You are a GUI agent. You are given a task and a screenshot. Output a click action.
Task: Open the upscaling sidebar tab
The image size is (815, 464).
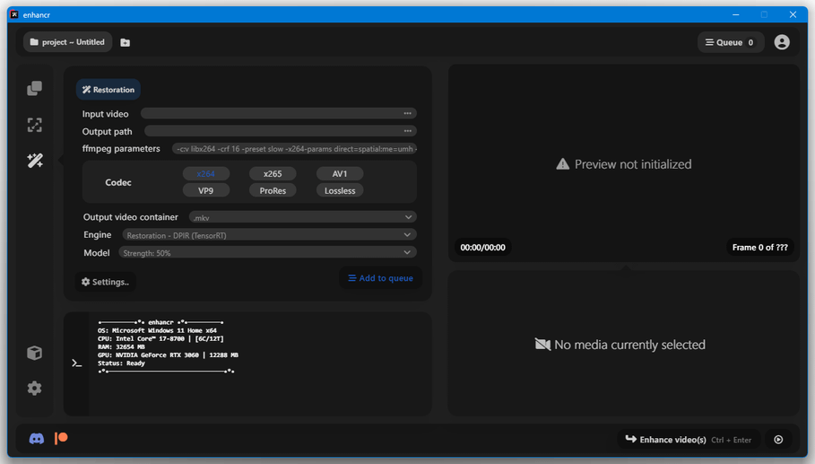(x=34, y=125)
